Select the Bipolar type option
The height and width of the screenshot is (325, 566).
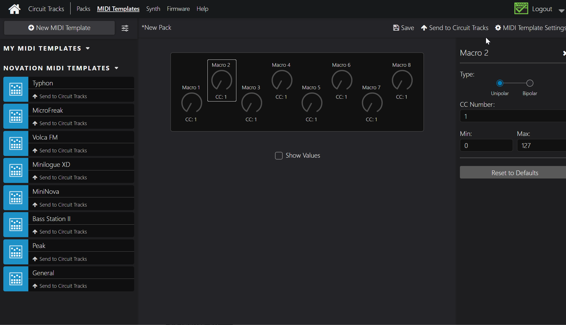(530, 83)
